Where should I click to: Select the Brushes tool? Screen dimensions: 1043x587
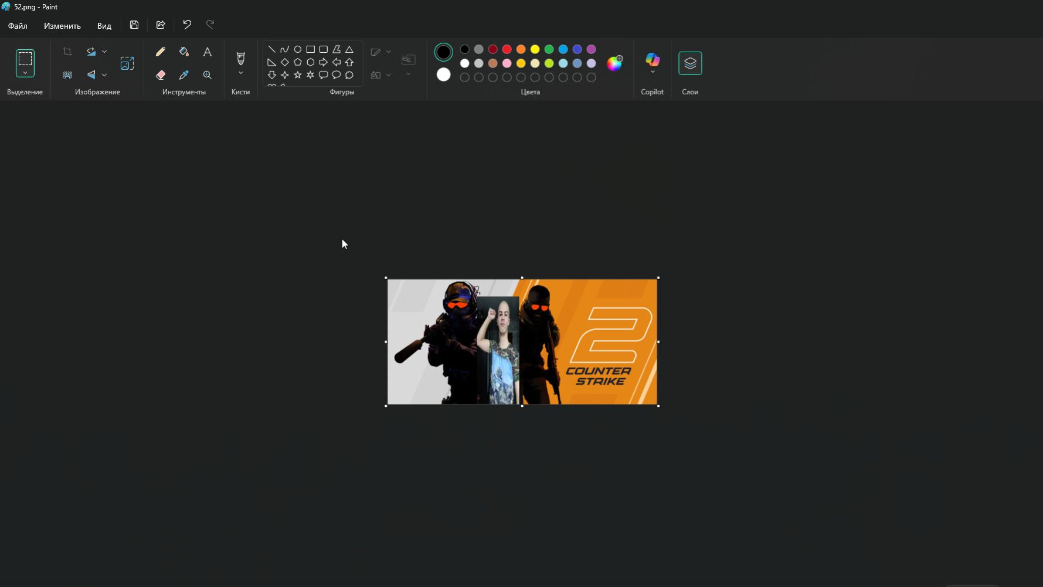click(240, 58)
